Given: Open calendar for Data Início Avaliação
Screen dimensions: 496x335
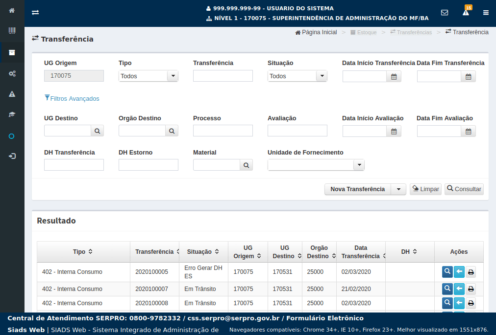Looking at the screenshot, I should 394,132.
